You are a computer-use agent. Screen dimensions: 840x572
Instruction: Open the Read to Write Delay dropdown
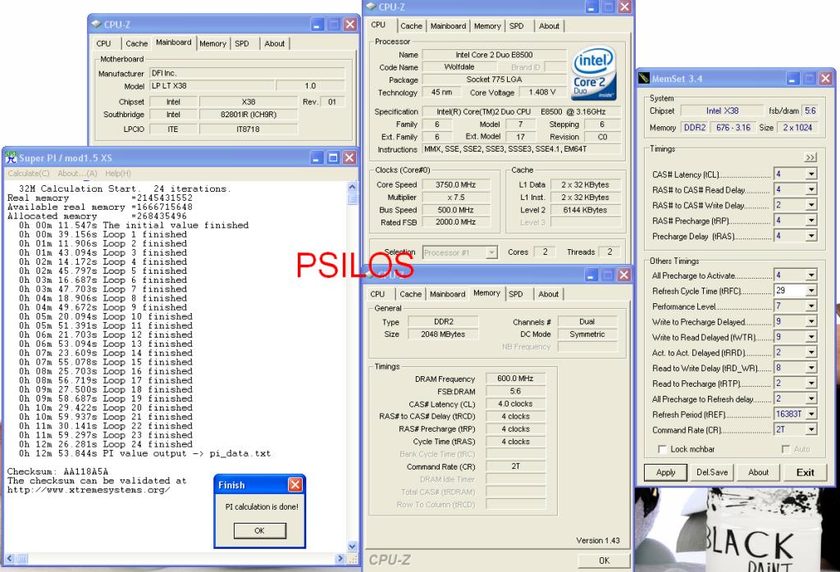(x=811, y=368)
